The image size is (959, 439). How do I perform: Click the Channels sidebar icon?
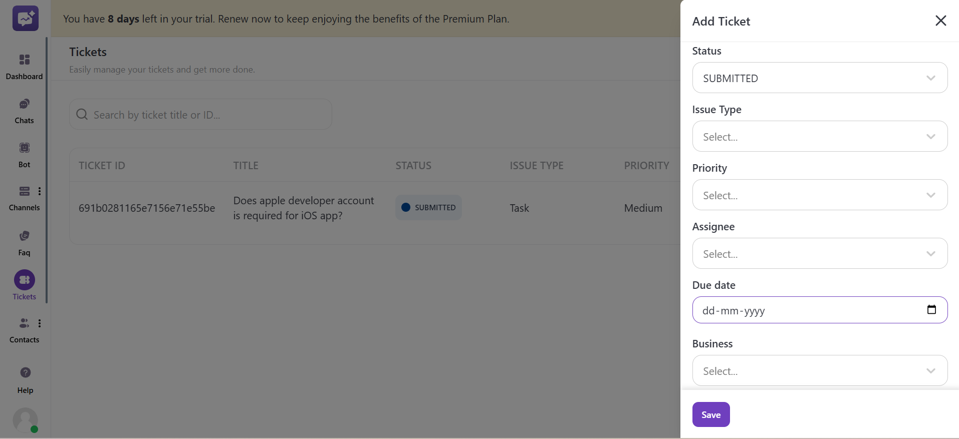pos(24,192)
